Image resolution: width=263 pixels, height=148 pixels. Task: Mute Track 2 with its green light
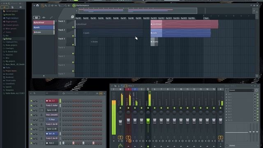tap(73, 36)
